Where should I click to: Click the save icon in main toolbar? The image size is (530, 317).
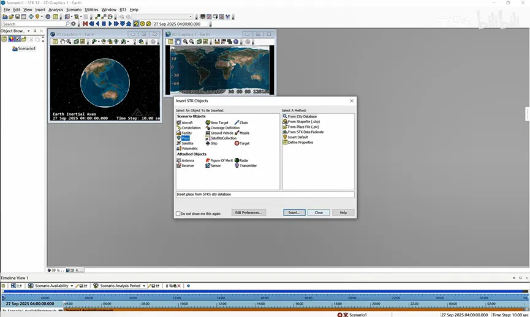17,17
